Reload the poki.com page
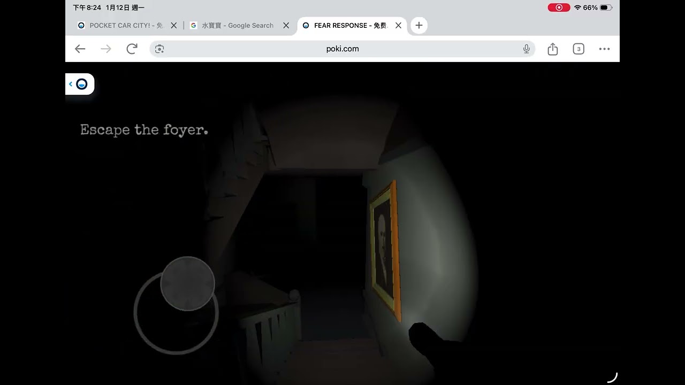 click(132, 49)
